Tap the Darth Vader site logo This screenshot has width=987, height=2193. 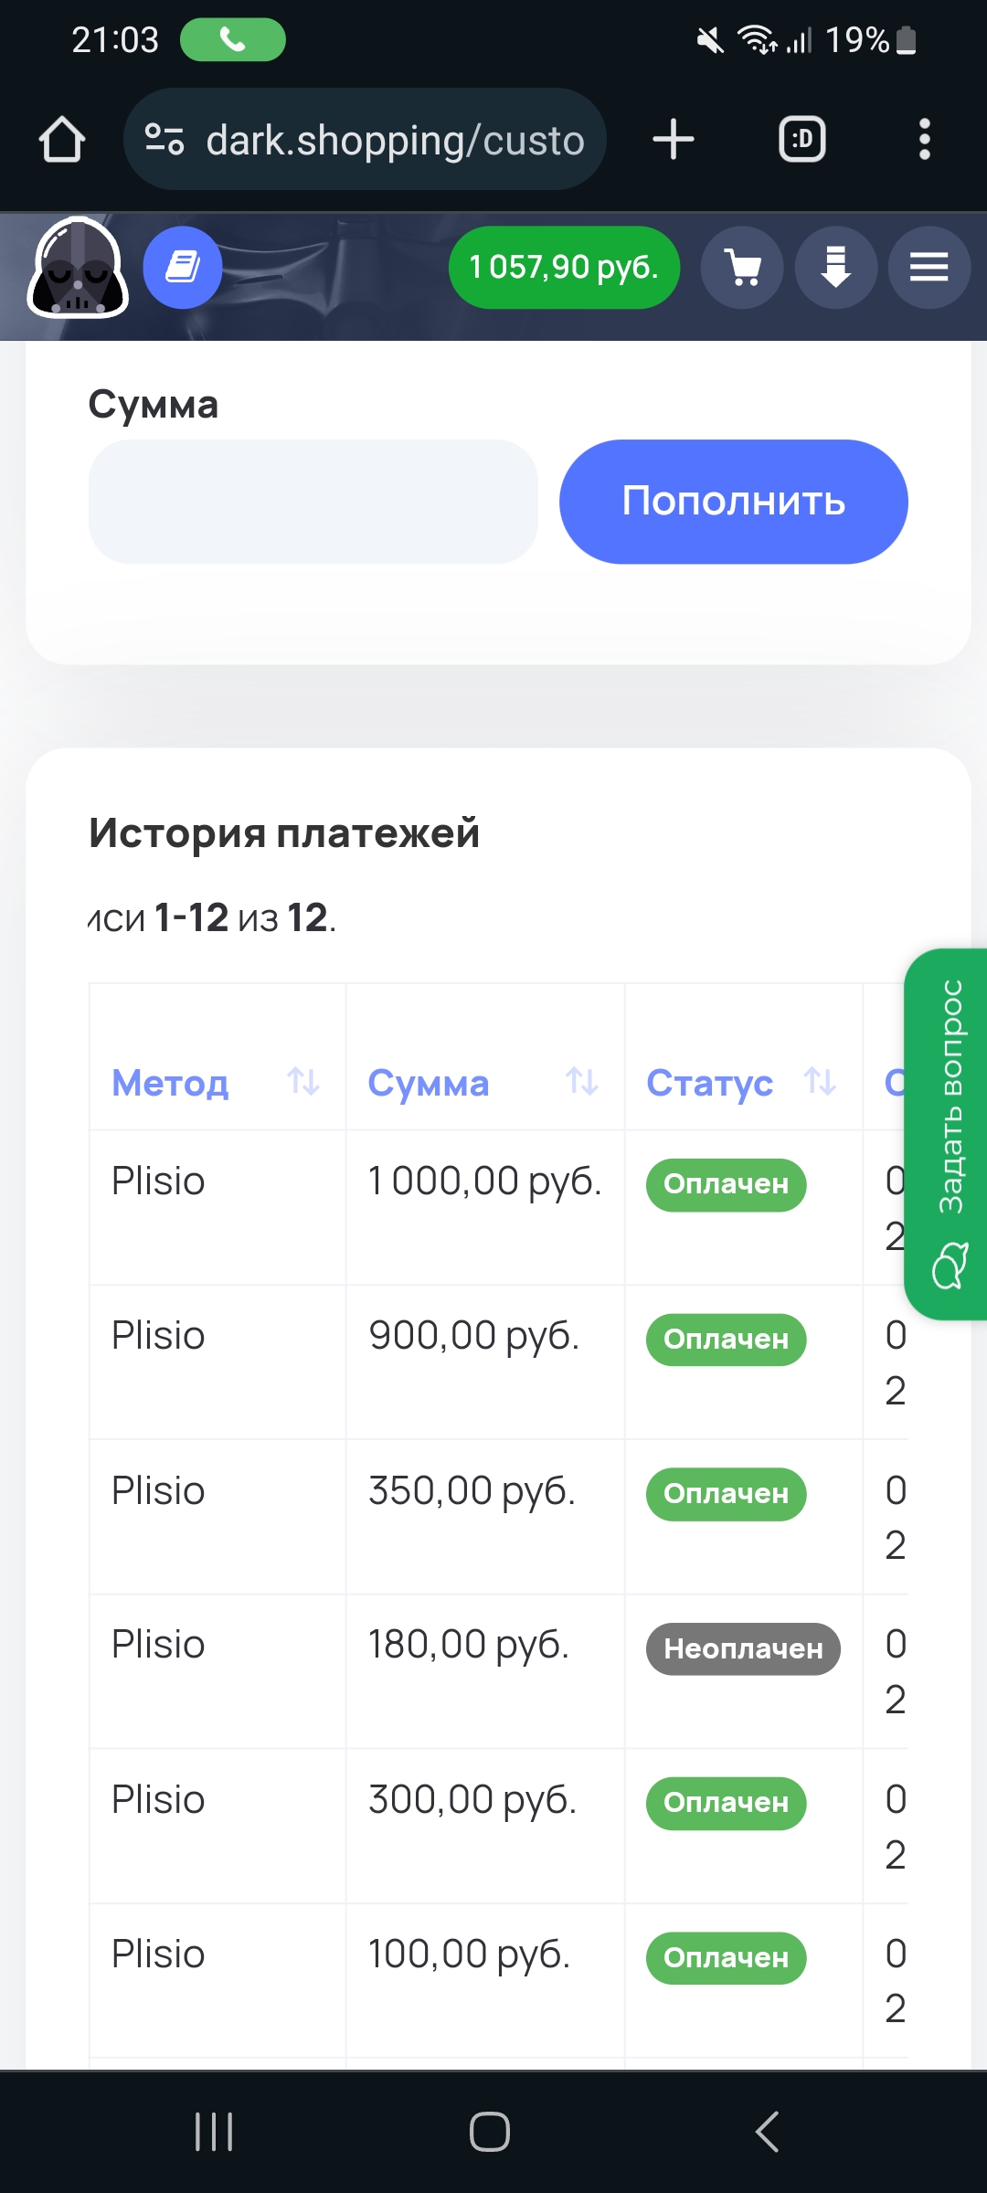78,268
